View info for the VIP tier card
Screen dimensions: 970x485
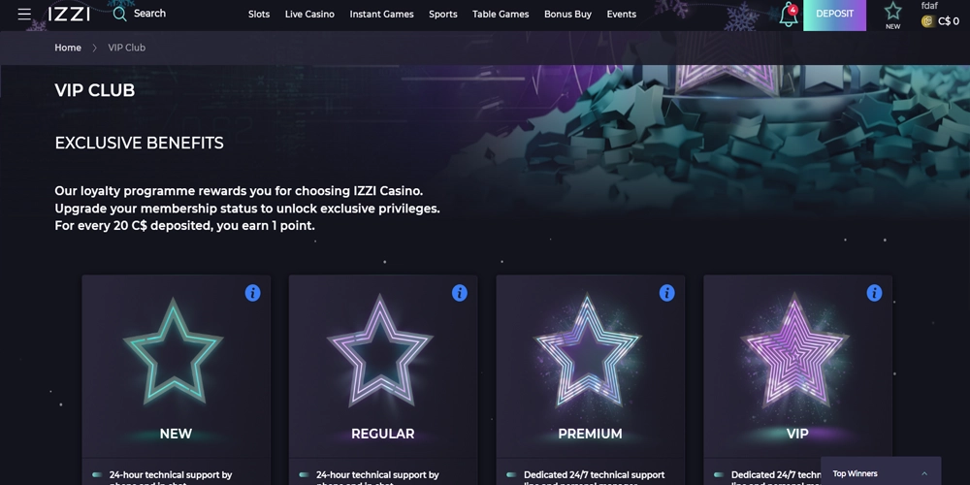(874, 293)
